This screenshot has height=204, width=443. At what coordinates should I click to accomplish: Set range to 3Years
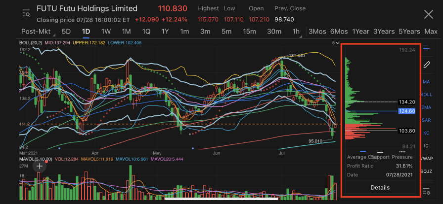tap(384, 32)
